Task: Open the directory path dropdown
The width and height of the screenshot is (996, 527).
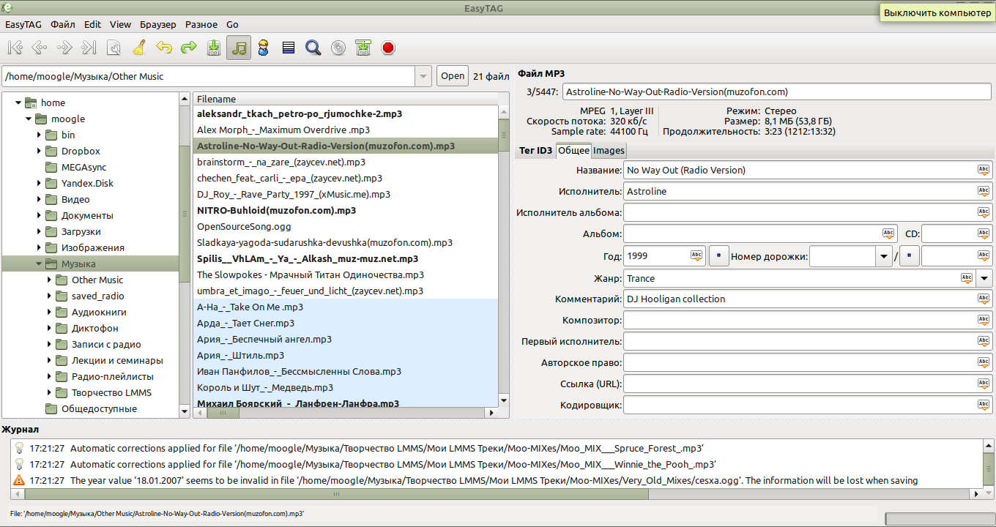Action: coord(423,76)
